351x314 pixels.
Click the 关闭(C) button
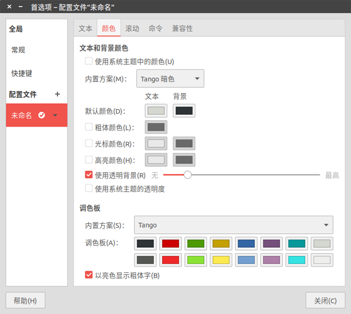(325, 301)
